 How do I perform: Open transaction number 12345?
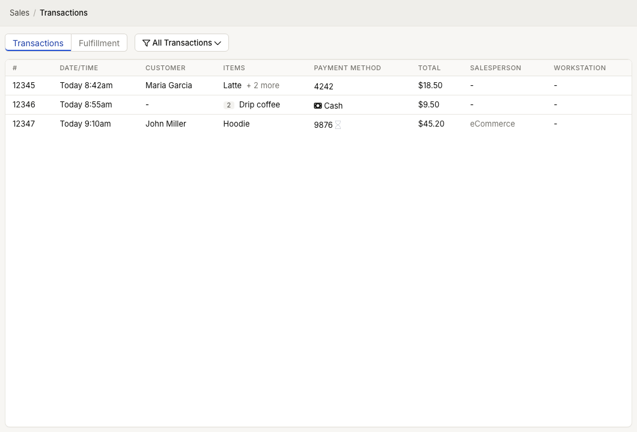tap(24, 86)
